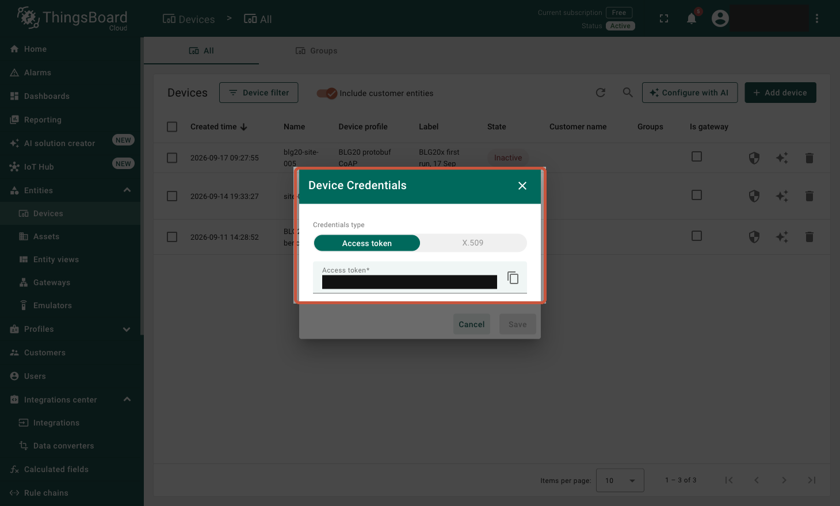Click the Add device button
The image size is (840, 506).
coord(780,93)
